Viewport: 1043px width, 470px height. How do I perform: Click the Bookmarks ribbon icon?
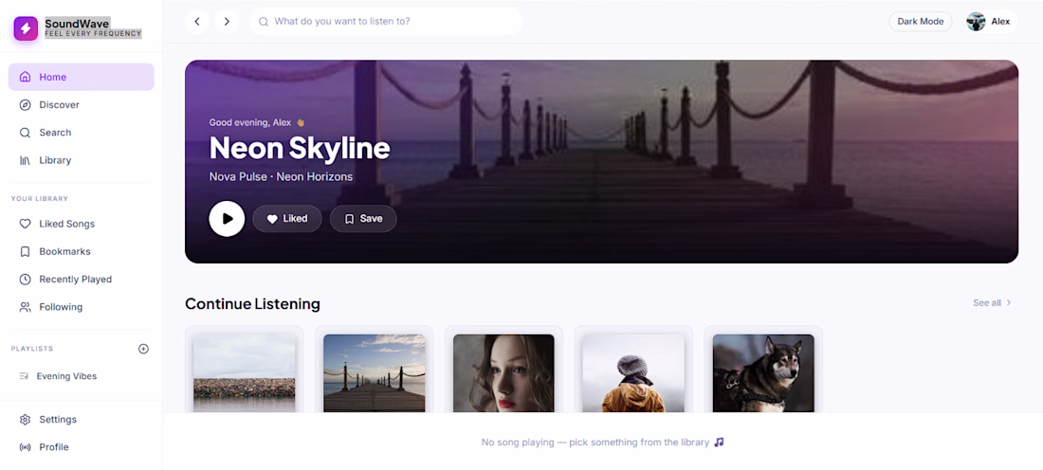tap(26, 252)
